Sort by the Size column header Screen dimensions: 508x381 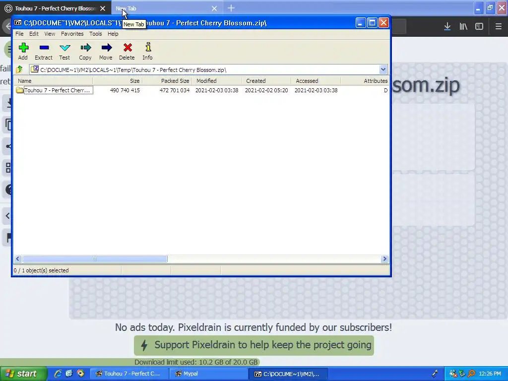(118, 81)
